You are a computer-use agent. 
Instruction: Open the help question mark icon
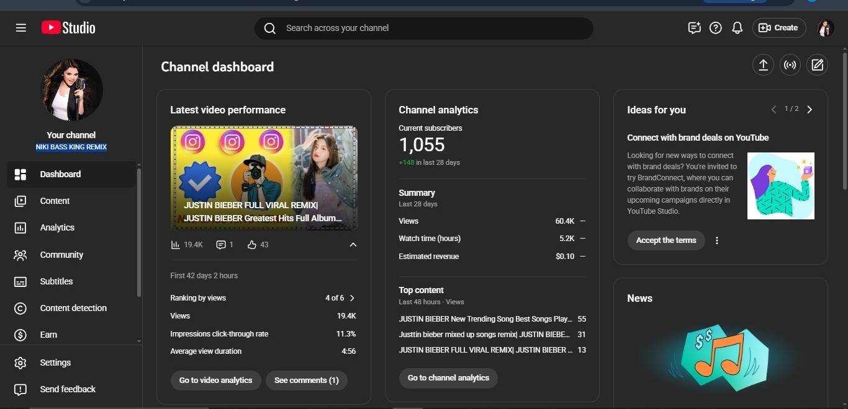click(715, 28)
